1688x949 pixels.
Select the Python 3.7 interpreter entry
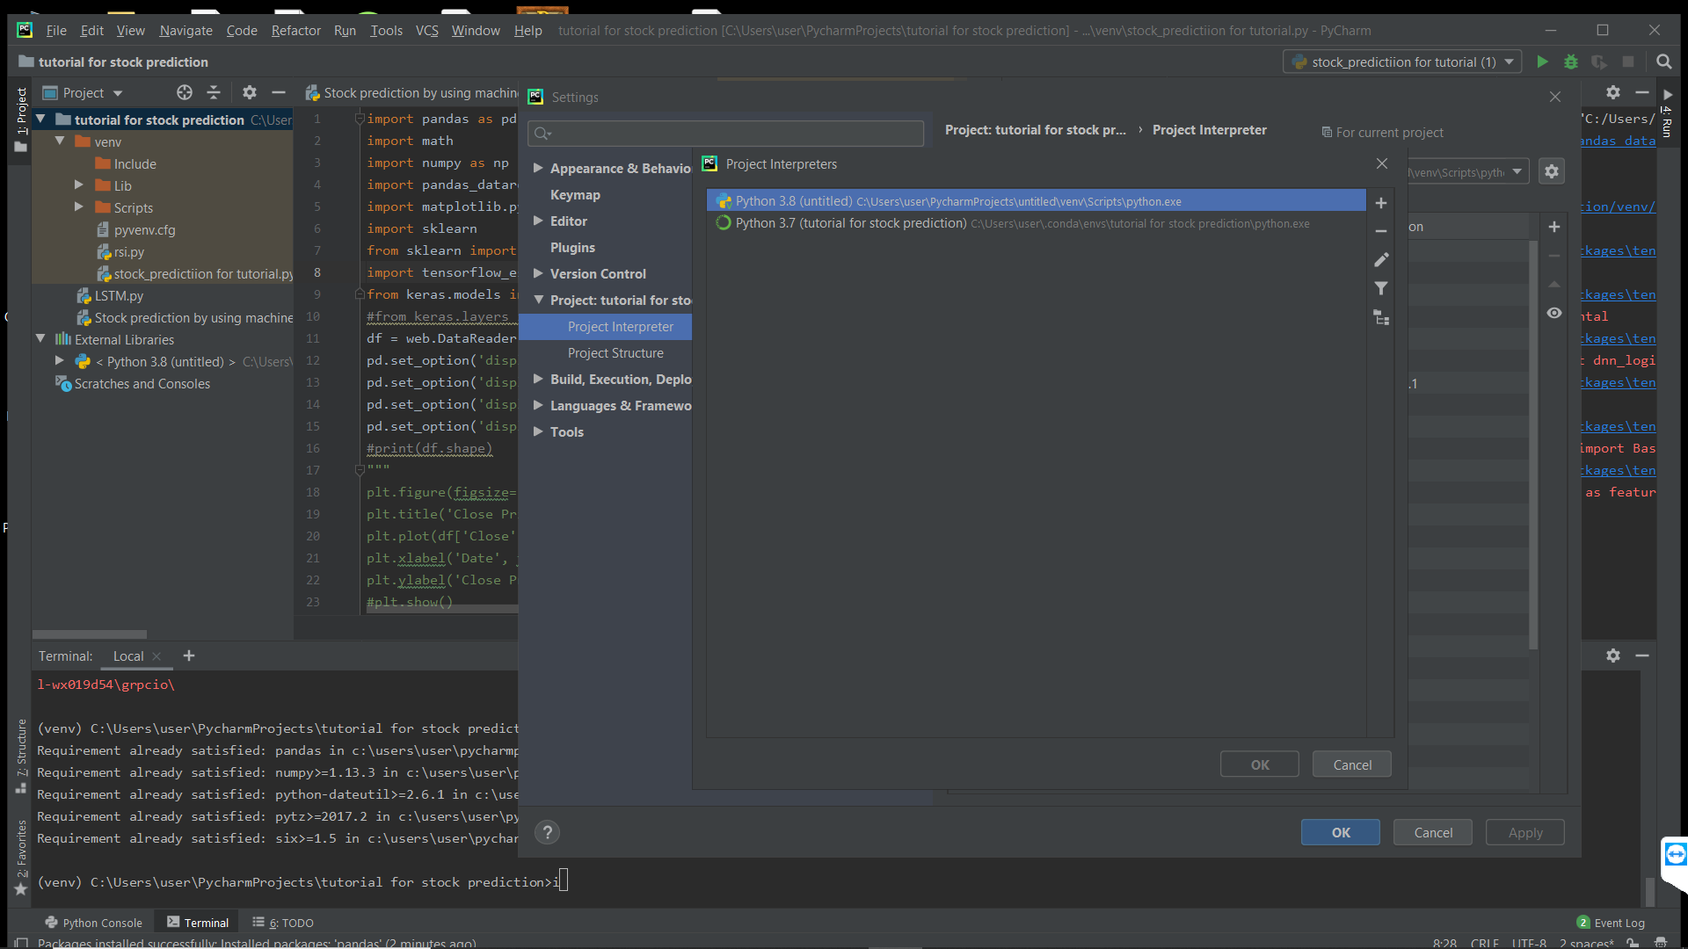(x=879, y=222)
